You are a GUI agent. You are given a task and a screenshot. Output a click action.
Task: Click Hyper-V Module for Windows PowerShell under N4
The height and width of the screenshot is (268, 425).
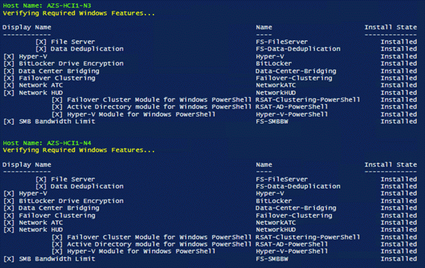point(141,251)
